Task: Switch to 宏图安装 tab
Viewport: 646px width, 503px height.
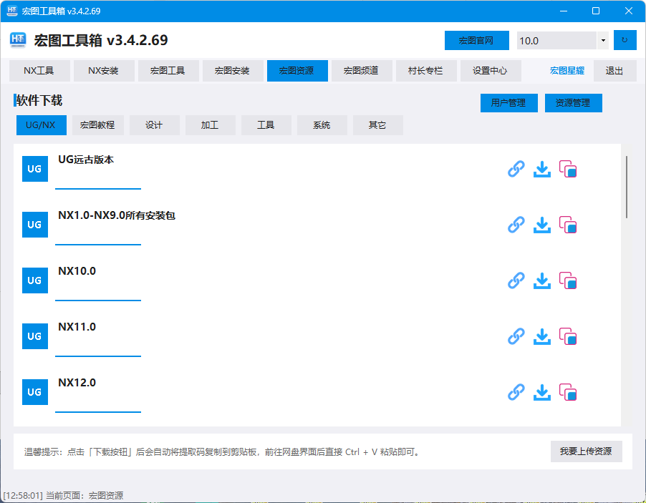Action: point(233,71)
